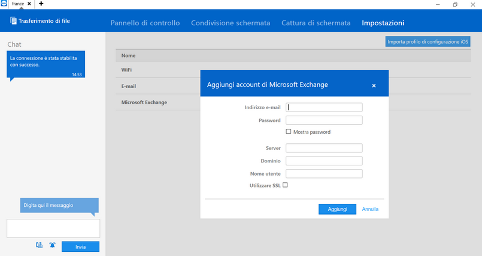The height and width of the screenshot is (256, 482).
Task: Send the chat message with Invia
Action: pyautogui.click(x=81, y=247)
